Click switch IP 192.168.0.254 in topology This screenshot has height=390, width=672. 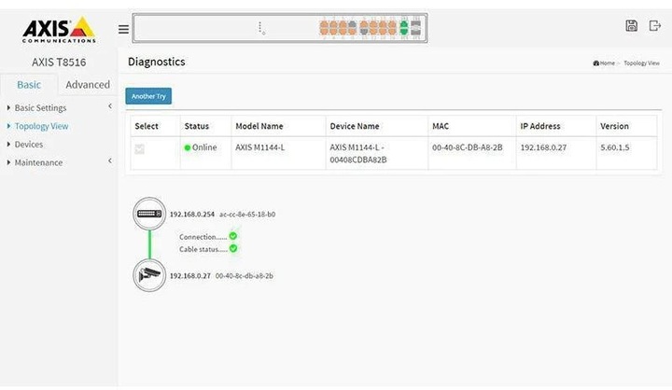click(192, 214)
